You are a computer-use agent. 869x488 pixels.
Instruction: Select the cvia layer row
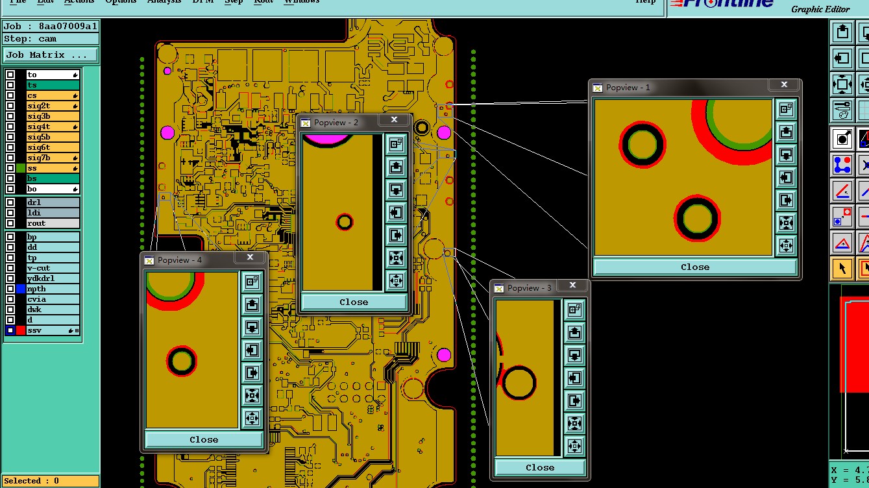coord(53,299)
